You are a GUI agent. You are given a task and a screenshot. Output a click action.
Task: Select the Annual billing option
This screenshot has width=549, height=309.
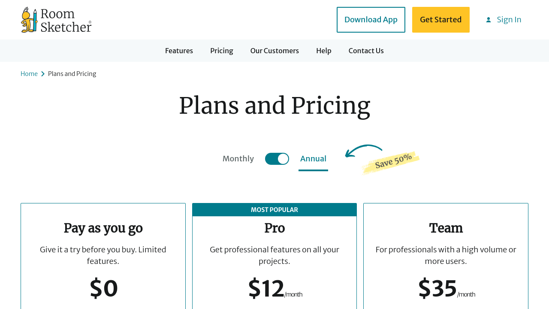(x=313, y=159)
